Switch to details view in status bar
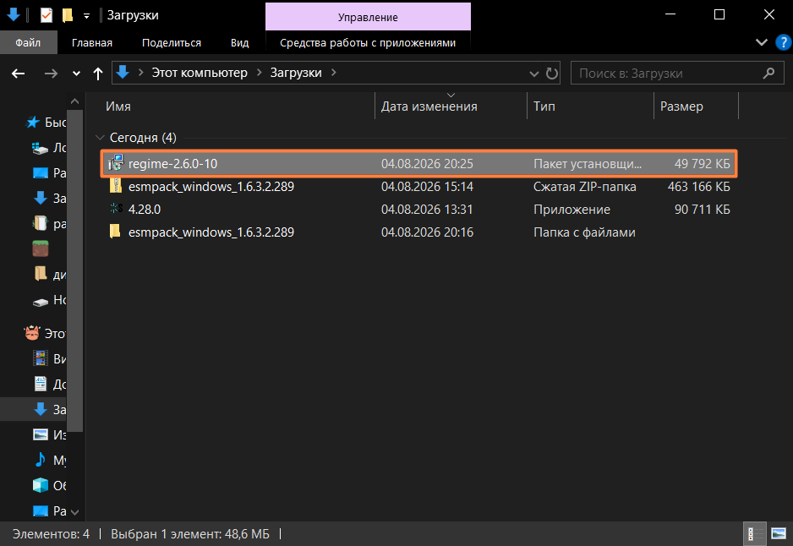793x546 pixels. pos(756,534)
